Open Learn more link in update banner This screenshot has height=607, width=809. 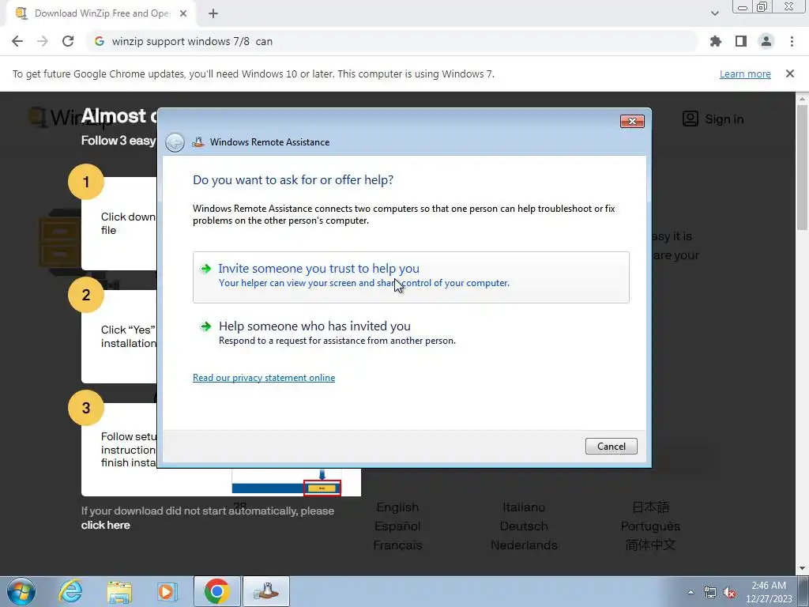tap(745, 74)
